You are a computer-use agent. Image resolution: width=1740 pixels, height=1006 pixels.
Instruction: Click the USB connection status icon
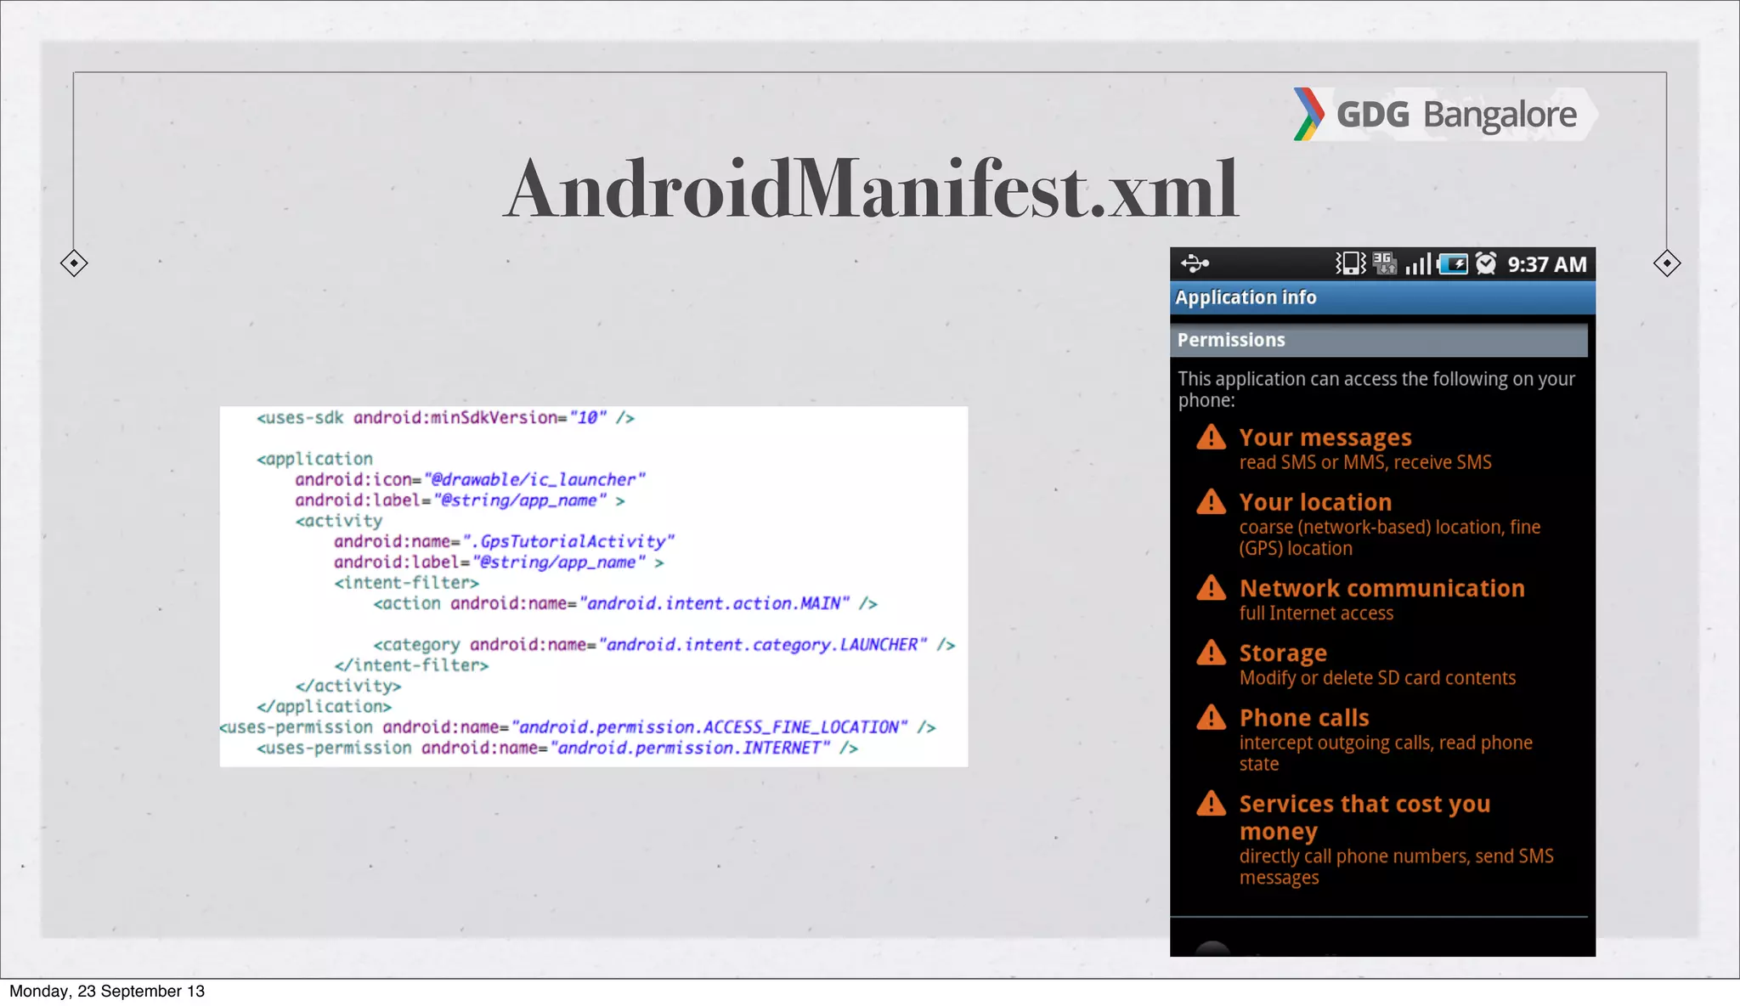click(x=1195, y=264)
